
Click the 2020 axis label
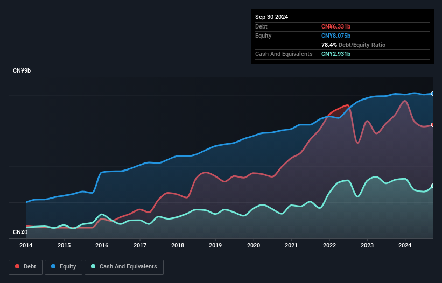pos(254,245)
